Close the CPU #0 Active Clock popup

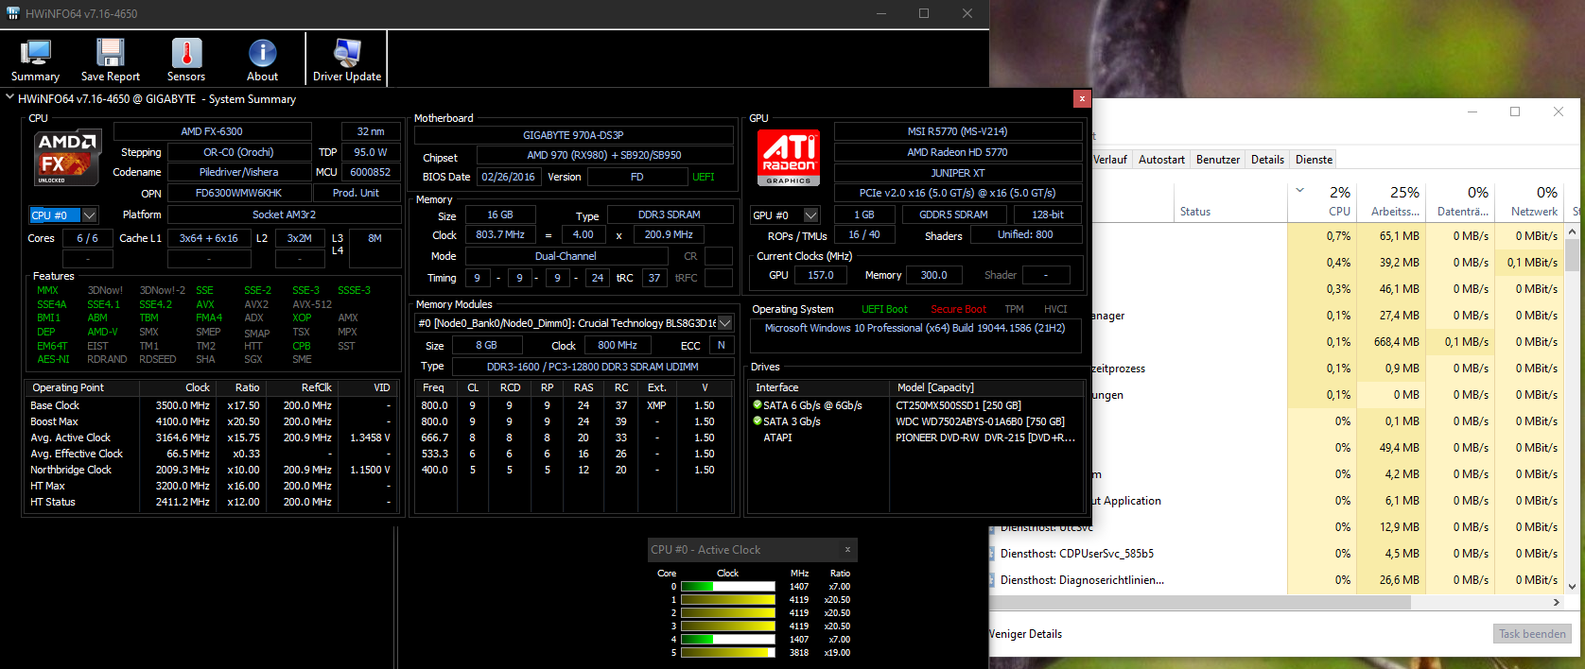point(847,549)
